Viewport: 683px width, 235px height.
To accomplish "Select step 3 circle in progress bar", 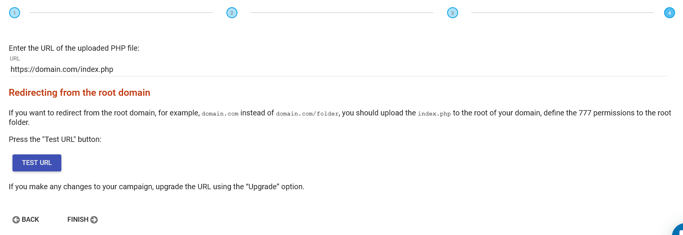I will coord(452,13).
